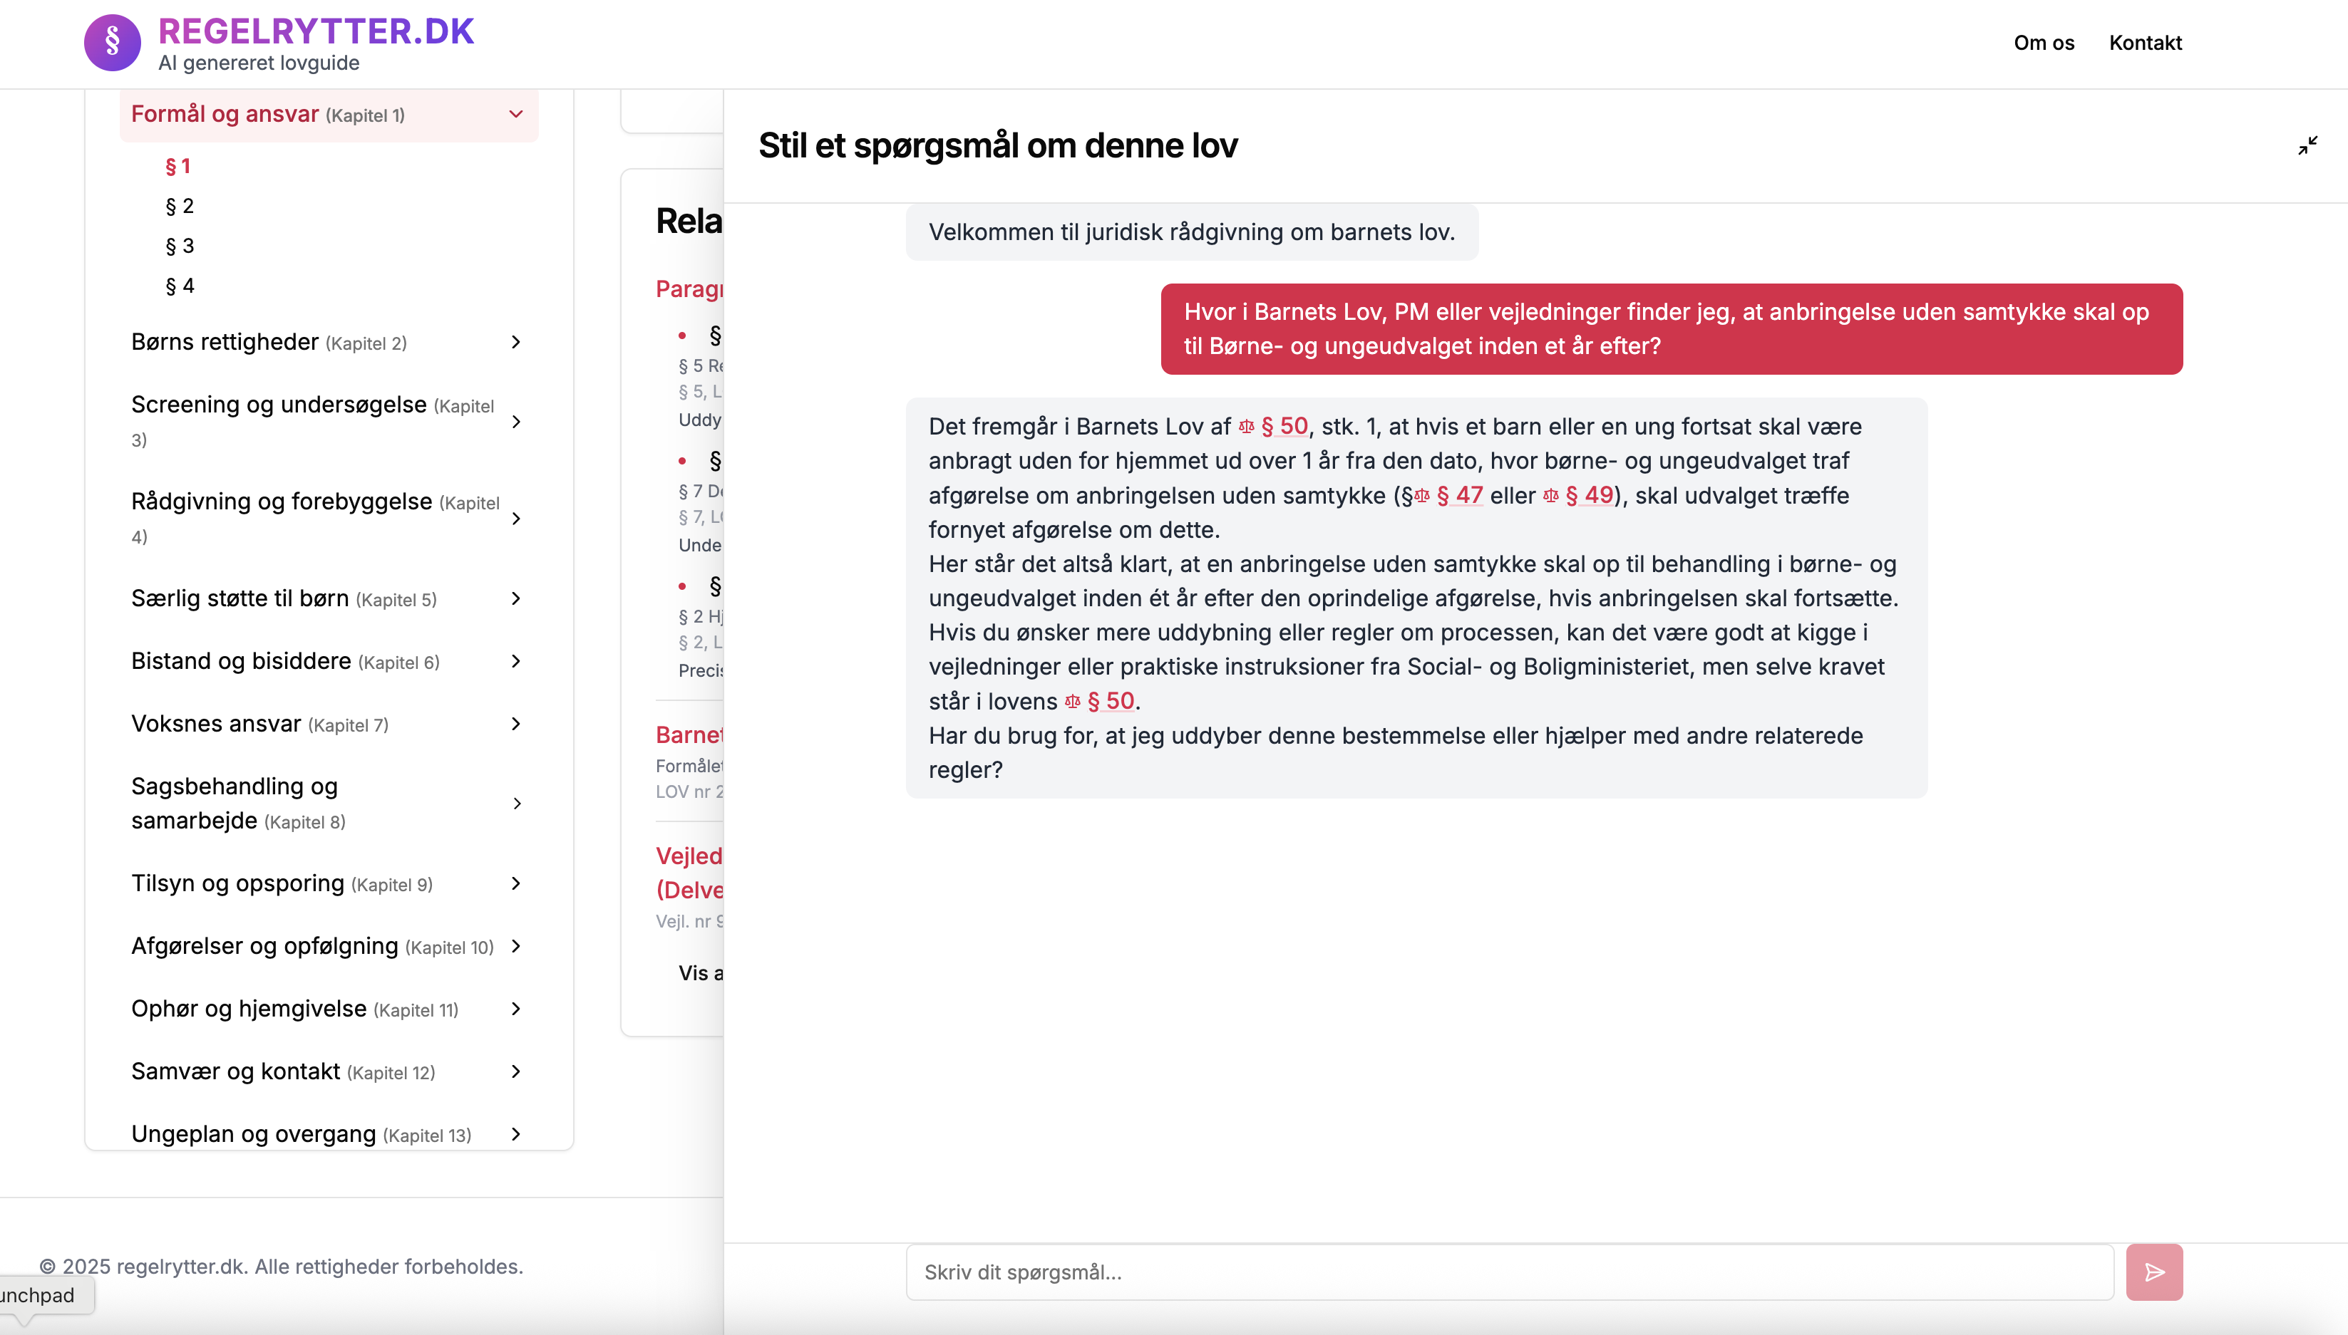Expand the Børns rettigheder chapter

[x=515, y=342]
